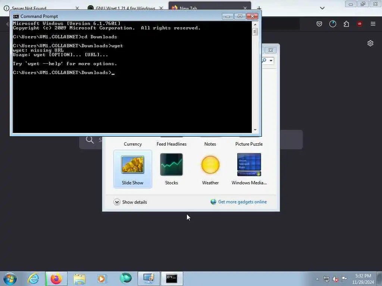This screenshot has height=286, width=382.
Task: Open the Firefox extensions puzzle icon
Action: pyautogui.click(x=346, y=23)
